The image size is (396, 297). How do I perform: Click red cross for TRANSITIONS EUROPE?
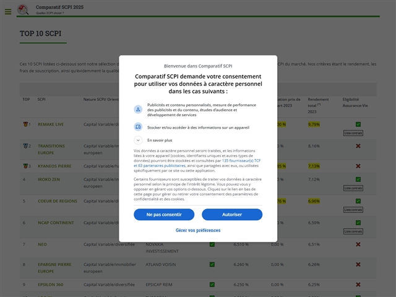[358, 146]
